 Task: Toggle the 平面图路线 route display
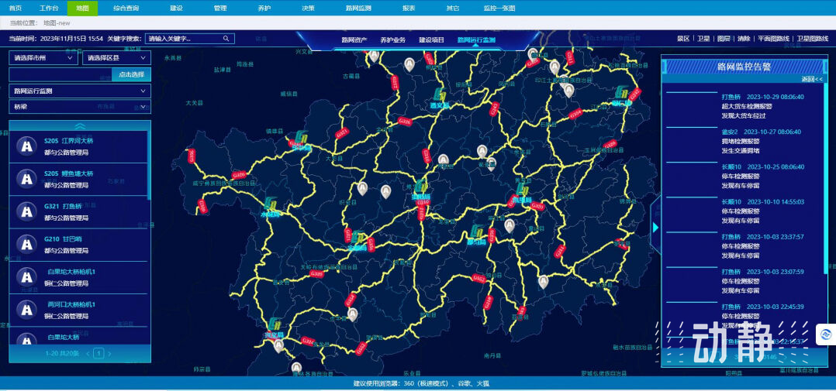pos(772,39)
